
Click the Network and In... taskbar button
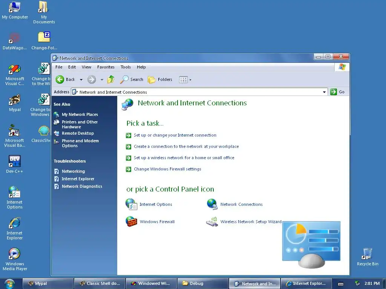pyautogui.click(x=254, y=283)
